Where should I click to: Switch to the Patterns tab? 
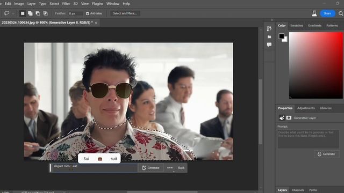(x=332, y=26)
